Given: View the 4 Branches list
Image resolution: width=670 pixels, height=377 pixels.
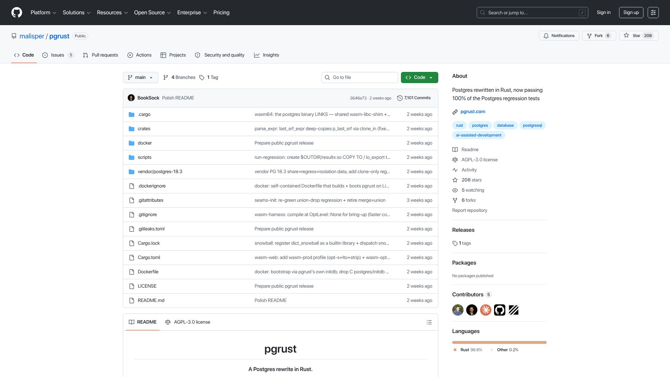Looking at the screenshot, I should click(x=179, y=77).
